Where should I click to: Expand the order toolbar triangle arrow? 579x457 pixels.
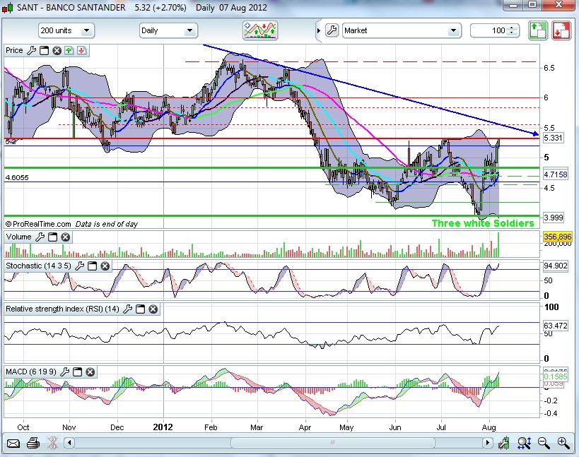[318, 30]
